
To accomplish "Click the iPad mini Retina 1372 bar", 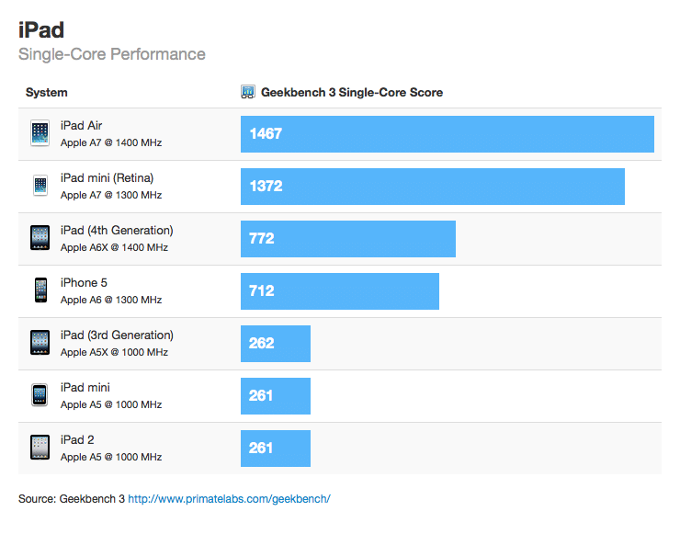I will [432, 186].
